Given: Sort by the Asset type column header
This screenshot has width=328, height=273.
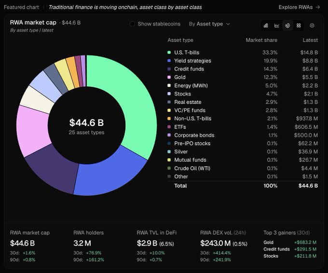Looking at the screenshot, I should pos(180,40).
